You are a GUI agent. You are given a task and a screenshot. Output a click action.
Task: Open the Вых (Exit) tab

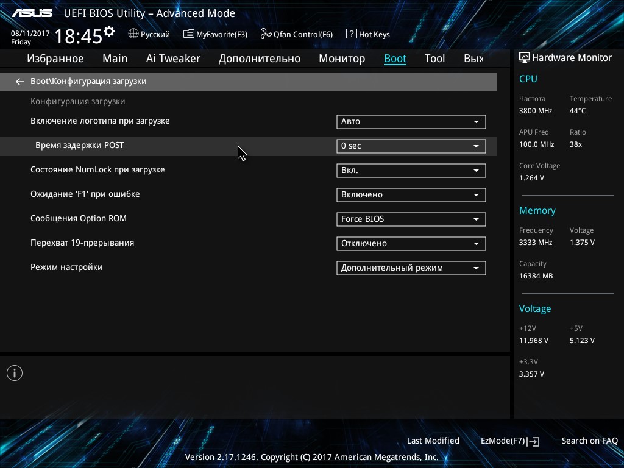[473, 58]
